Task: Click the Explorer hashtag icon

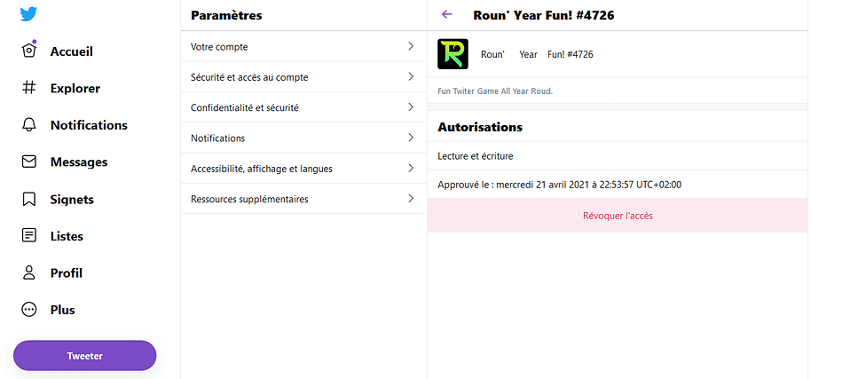Action: (x=29, y=88)
